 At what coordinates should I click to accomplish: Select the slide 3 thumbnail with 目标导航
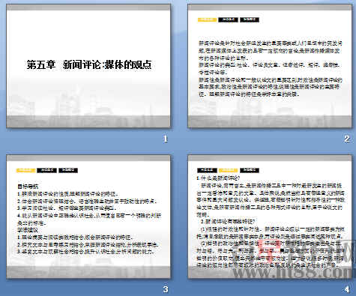tap(88, 217)
